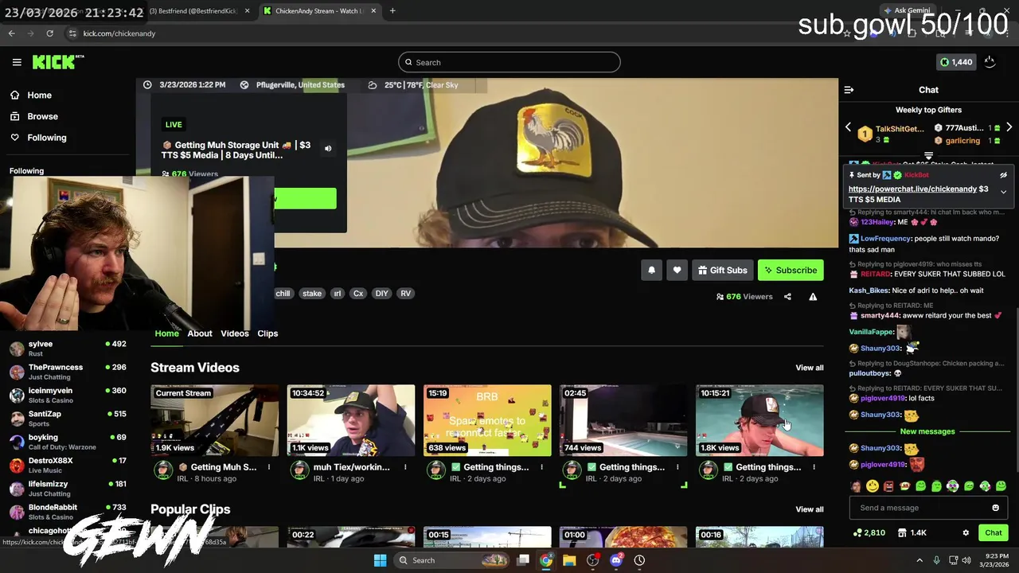Expand the pinned message chevron
This screenshot has width=1019, height=573.
(x=1003, y=192)
